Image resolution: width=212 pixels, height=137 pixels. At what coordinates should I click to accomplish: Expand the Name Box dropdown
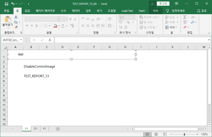[x=21, y=40]
